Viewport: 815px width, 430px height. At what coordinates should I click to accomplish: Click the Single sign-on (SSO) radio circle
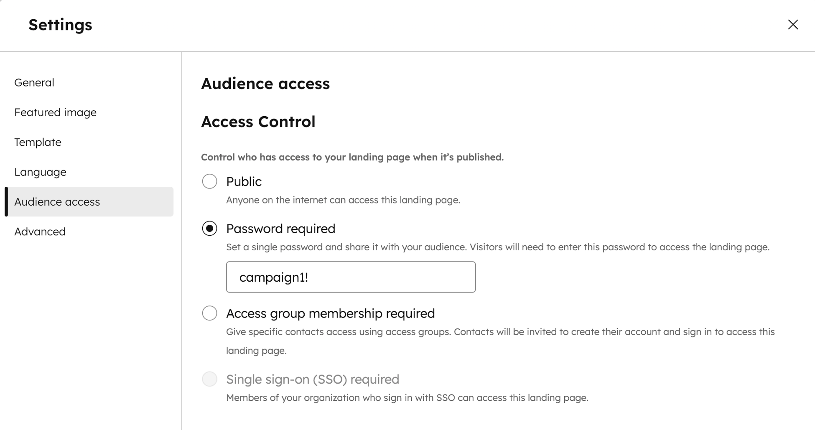tap(209, 379)
